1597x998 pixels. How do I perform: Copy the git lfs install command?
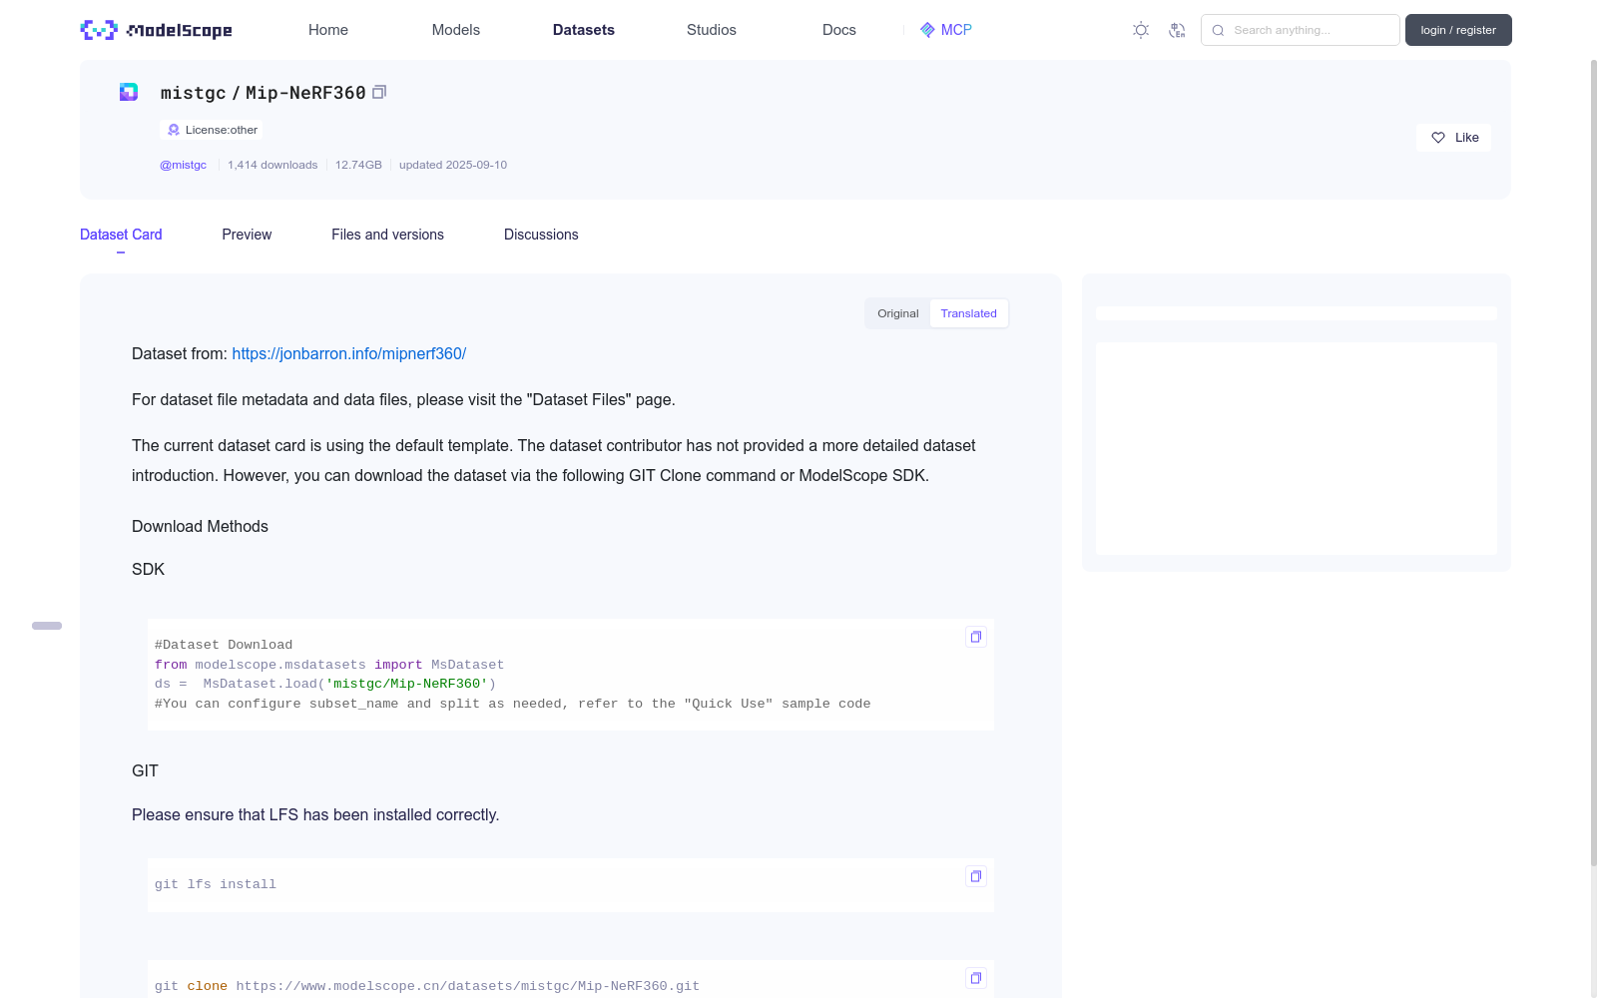click(x=976, y=876)
